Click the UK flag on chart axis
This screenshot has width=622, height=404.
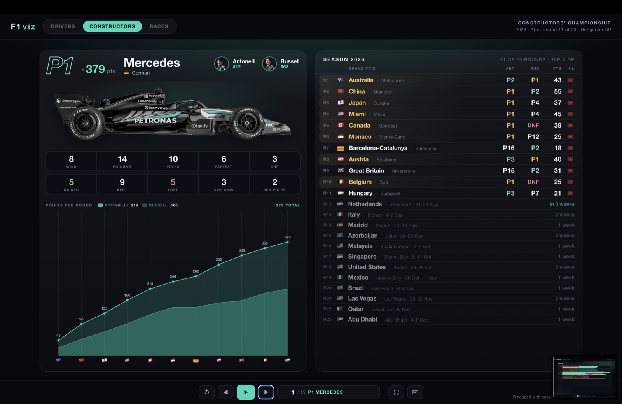pos(242,360)
